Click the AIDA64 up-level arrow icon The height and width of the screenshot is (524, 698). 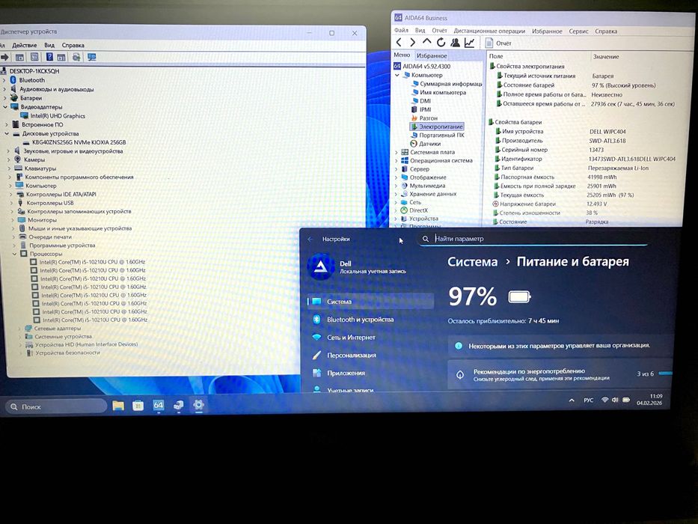coord(427,41)
